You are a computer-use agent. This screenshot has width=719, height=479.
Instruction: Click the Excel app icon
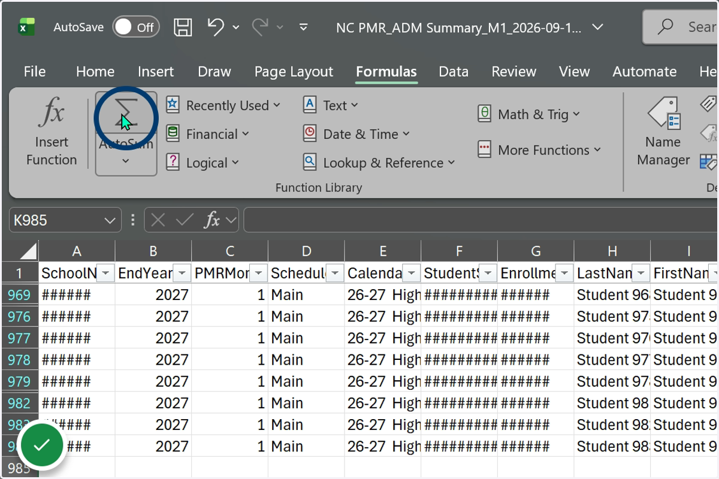[27, 27]
